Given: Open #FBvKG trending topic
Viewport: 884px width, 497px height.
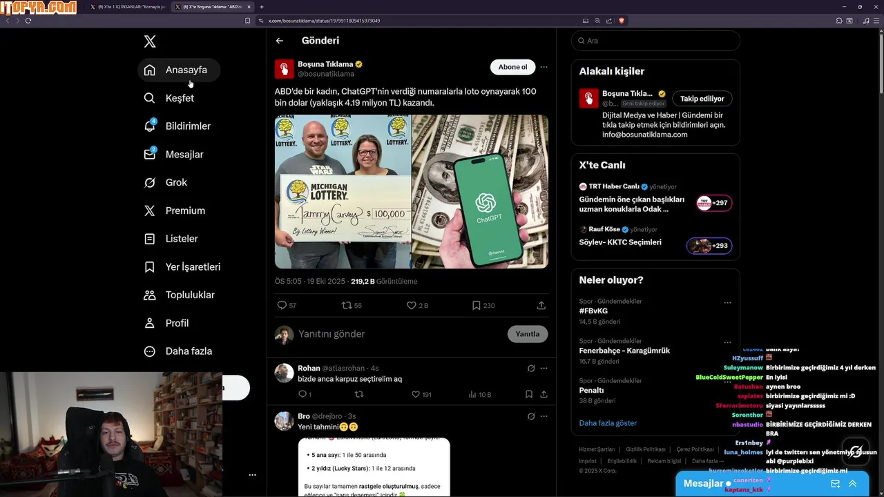Looking at the screenshot, I should pyautogui.click(x=594, y=311).
